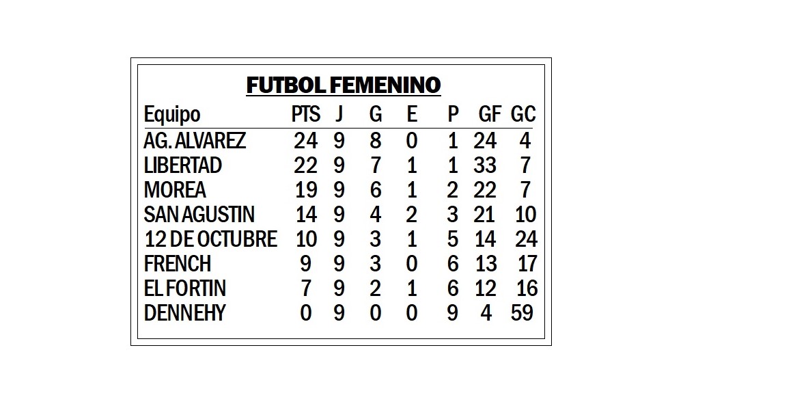Select the SAN AGUSTIN team name
This screenshot has height=404, width=808.
199,214
